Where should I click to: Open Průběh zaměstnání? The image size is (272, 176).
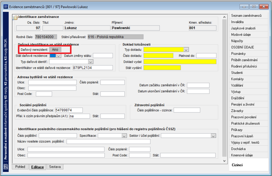(x=249, y=60)
